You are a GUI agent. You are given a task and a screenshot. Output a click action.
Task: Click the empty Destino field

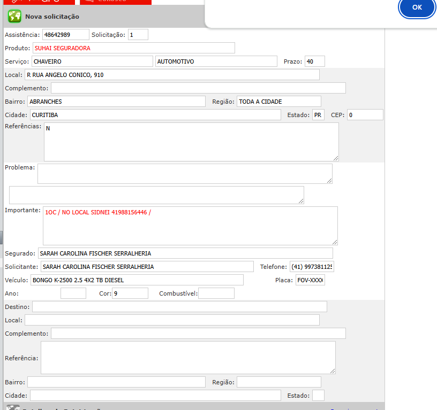coord(179,307)
